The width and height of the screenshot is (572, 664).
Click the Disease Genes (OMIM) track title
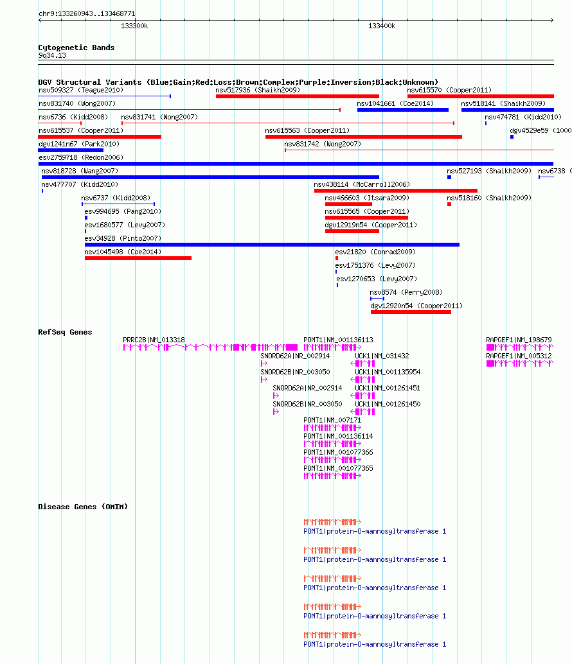coord(83,507)
